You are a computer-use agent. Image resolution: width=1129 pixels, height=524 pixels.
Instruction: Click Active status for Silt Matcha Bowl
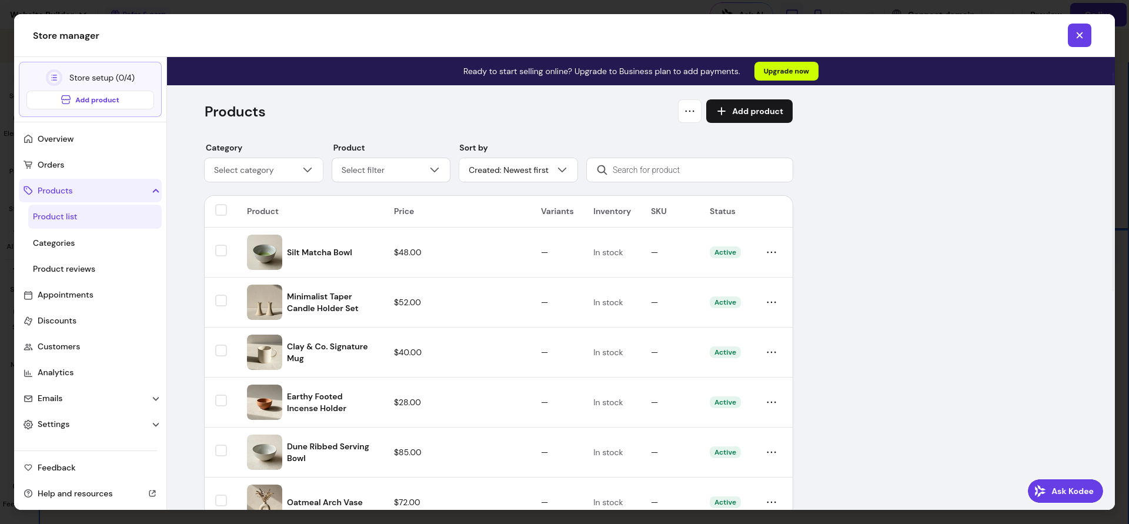click(725, 252)
